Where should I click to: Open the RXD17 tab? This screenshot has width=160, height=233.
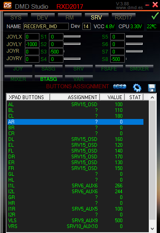tap(124, 17)
